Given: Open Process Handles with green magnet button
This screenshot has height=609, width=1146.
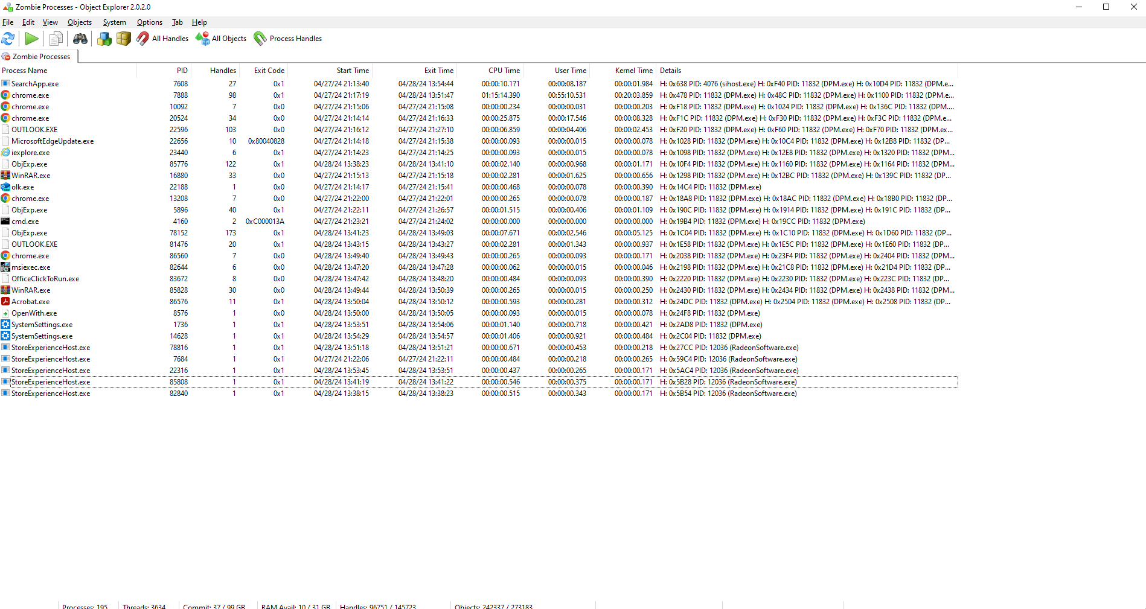Looking at the screenshot, I should 287,39.
